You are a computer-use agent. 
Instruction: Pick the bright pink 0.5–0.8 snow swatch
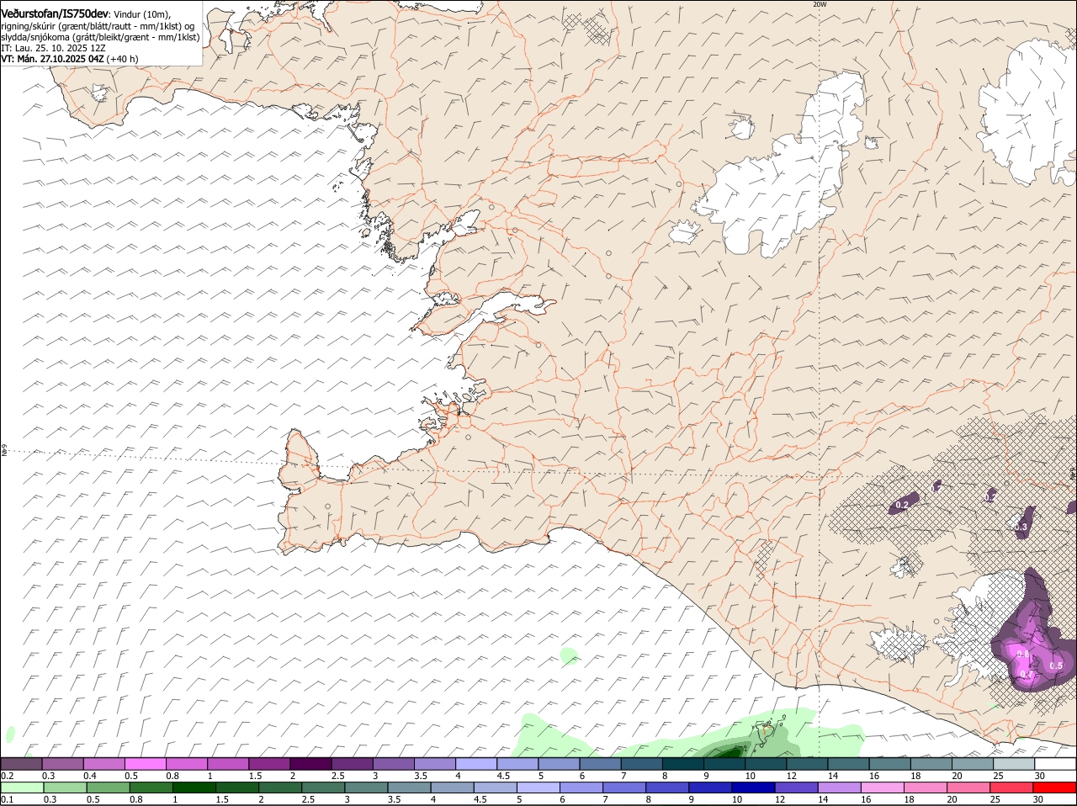145,764
